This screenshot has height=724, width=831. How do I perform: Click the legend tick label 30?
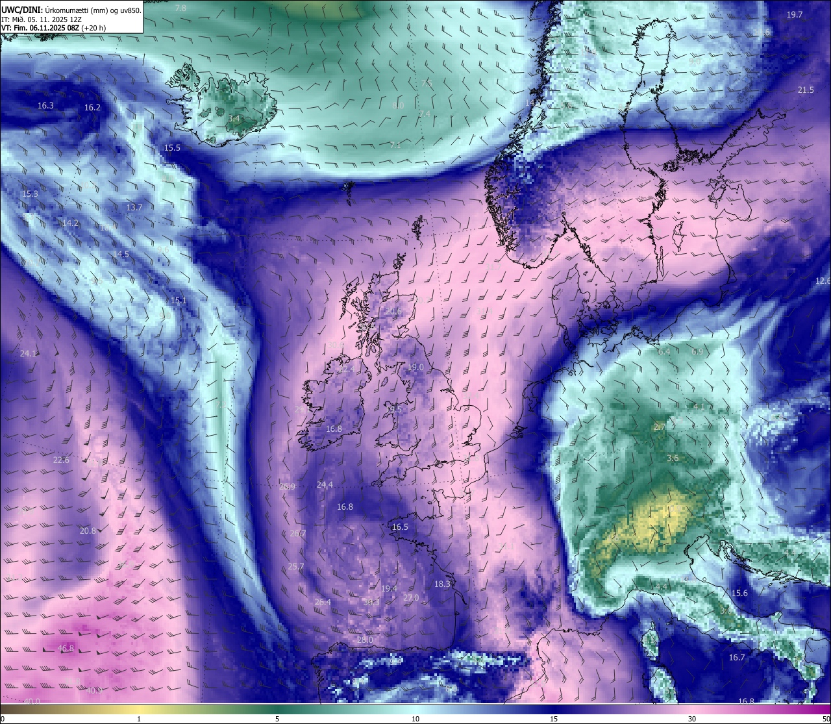(x=692, y=719)
